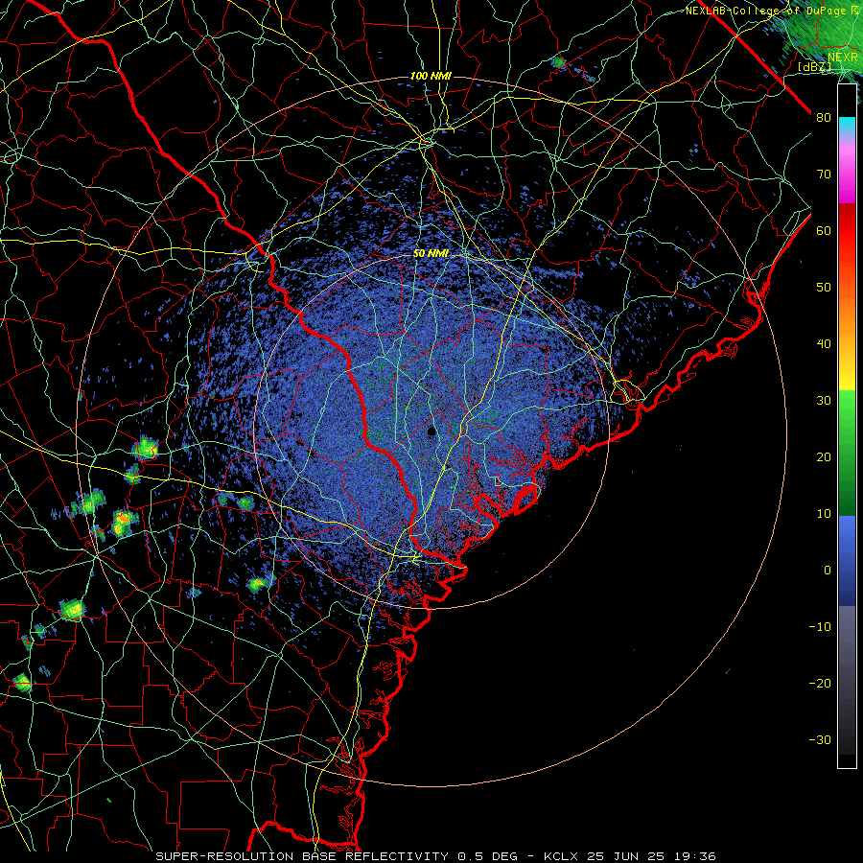
Task: Click the NEXR label above the color bar
Action: pos(843,57)
